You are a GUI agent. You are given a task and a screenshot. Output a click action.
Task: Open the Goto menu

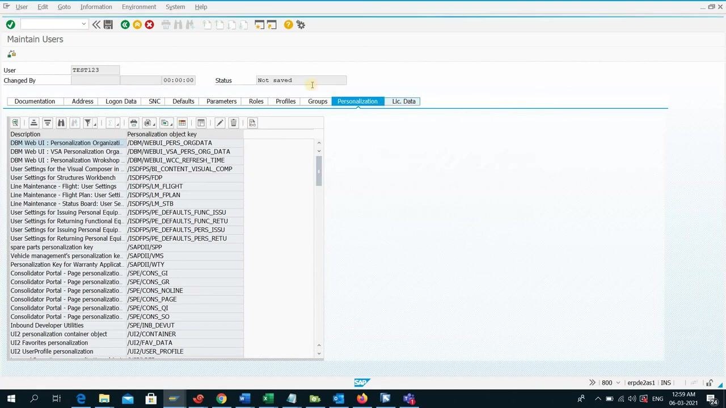(64, 7)
